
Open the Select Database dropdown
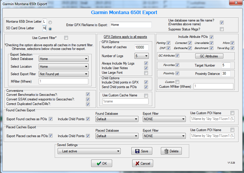(63, 59)
